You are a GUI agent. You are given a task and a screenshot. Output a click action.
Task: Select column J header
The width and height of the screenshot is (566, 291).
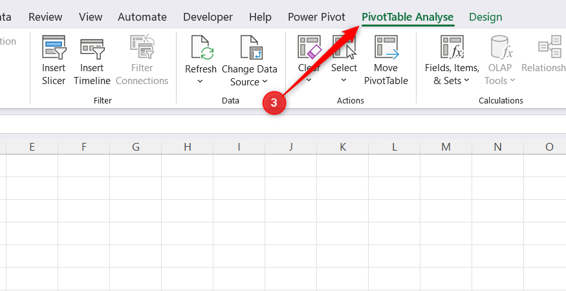pyautogui.click(x=290, y=147)
